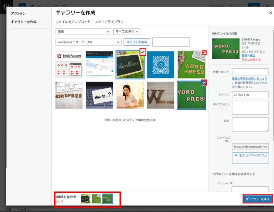The width and height of the screenshot is (274, 212).
Task: Click the 代替テキスト input field
Action: (x=250, y=72)
